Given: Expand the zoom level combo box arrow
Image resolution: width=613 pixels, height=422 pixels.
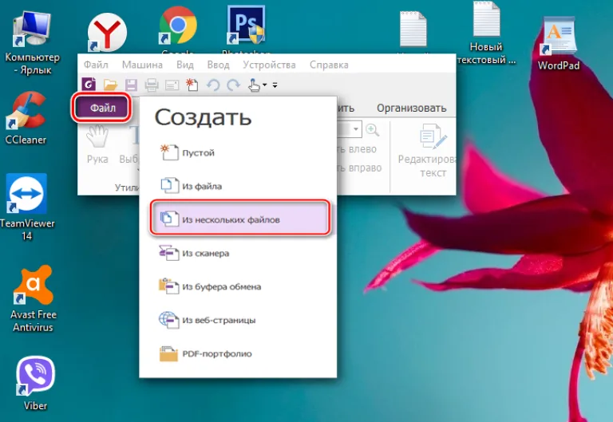Looking at the screenshot, I should [x=356, y=129].
